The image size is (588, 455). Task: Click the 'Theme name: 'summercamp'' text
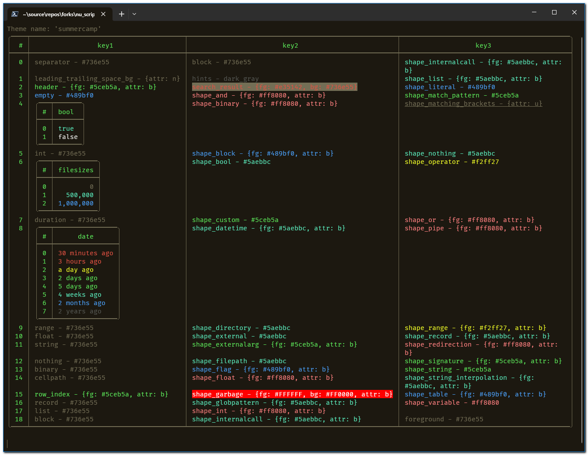(54, 29)
